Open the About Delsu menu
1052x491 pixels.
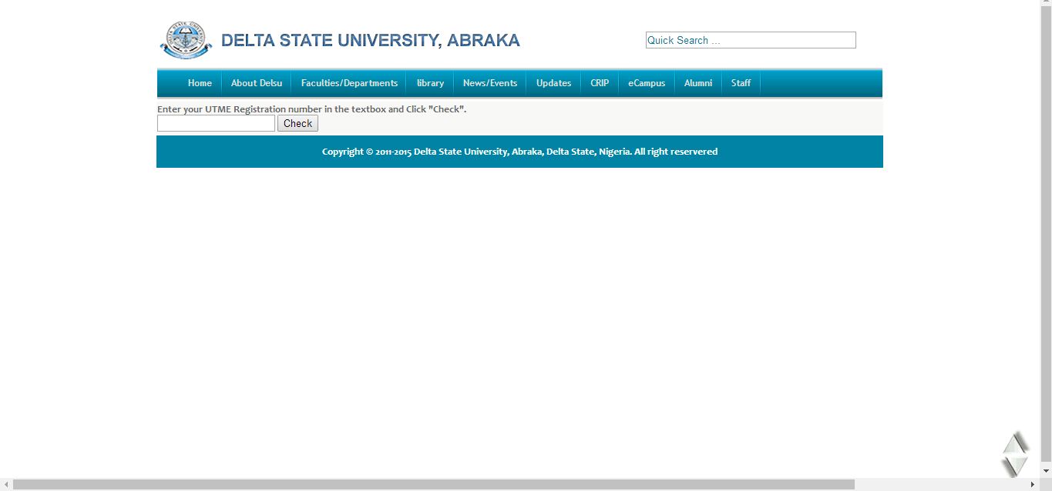pos(257,83)
